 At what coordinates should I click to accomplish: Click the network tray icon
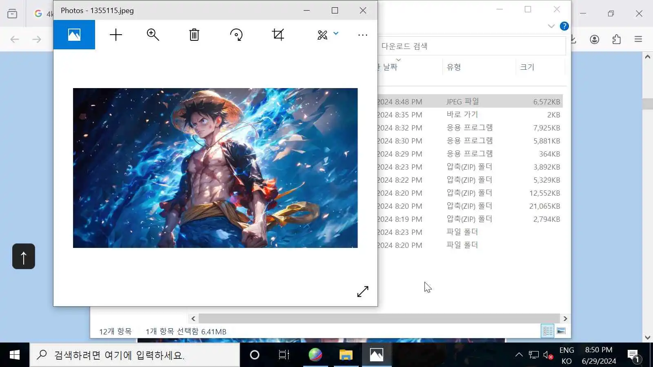(x=533, y=355)
